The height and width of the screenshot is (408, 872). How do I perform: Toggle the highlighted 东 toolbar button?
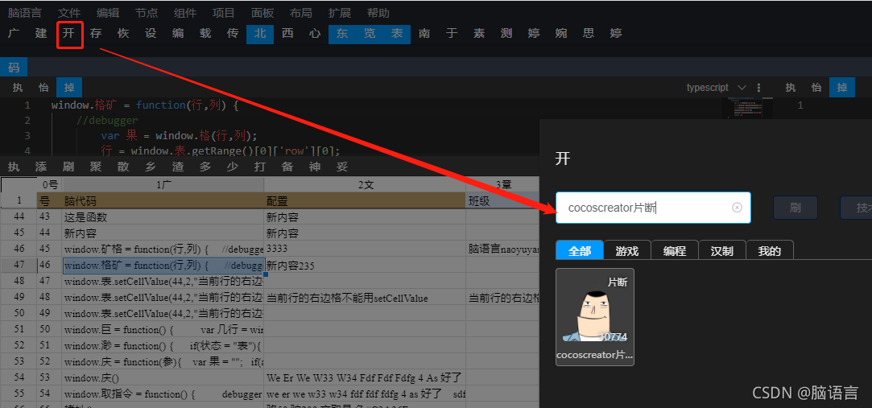[342, 33]
